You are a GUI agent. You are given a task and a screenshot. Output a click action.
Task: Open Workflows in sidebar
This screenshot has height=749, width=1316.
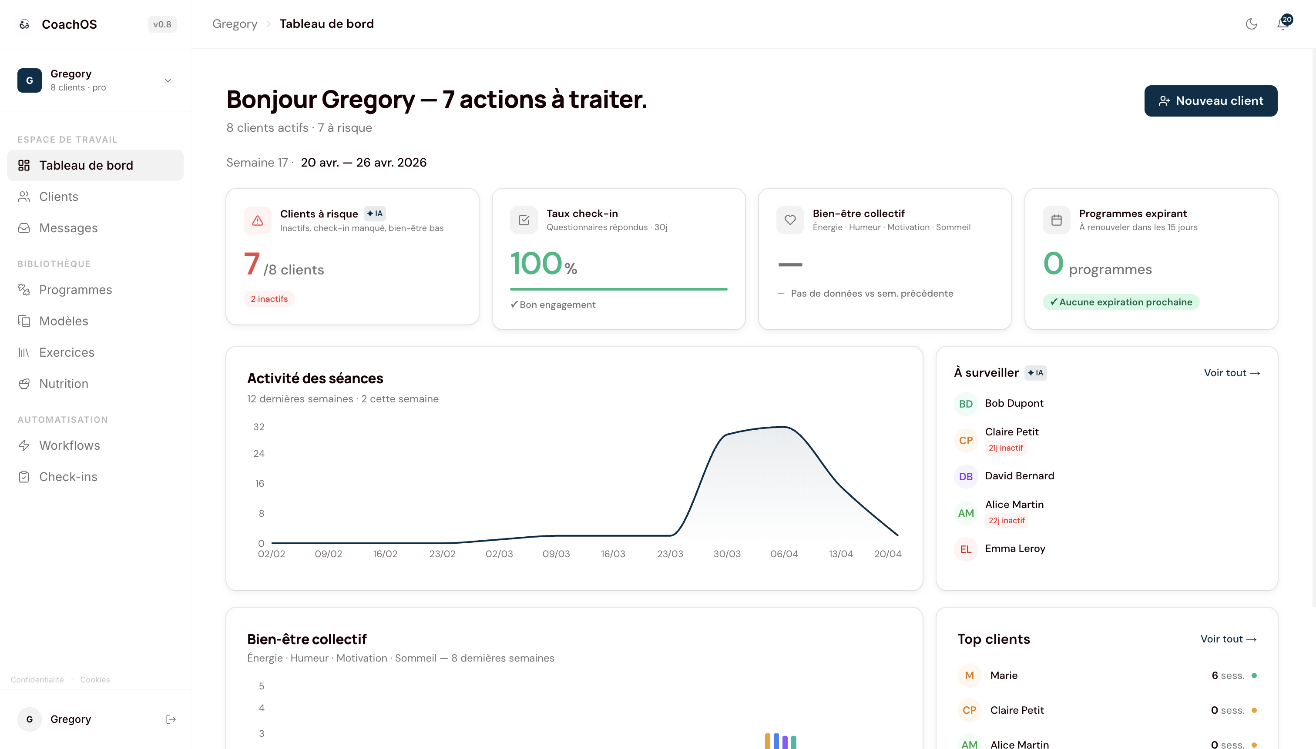[x=95, y=445]
